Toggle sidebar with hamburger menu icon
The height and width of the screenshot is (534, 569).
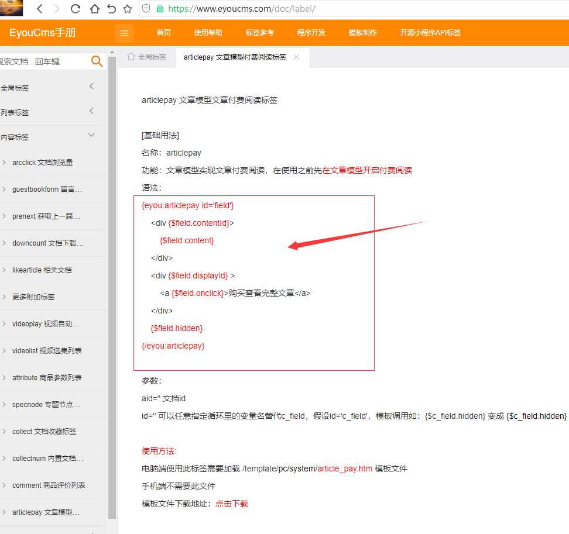click(124, 33)
